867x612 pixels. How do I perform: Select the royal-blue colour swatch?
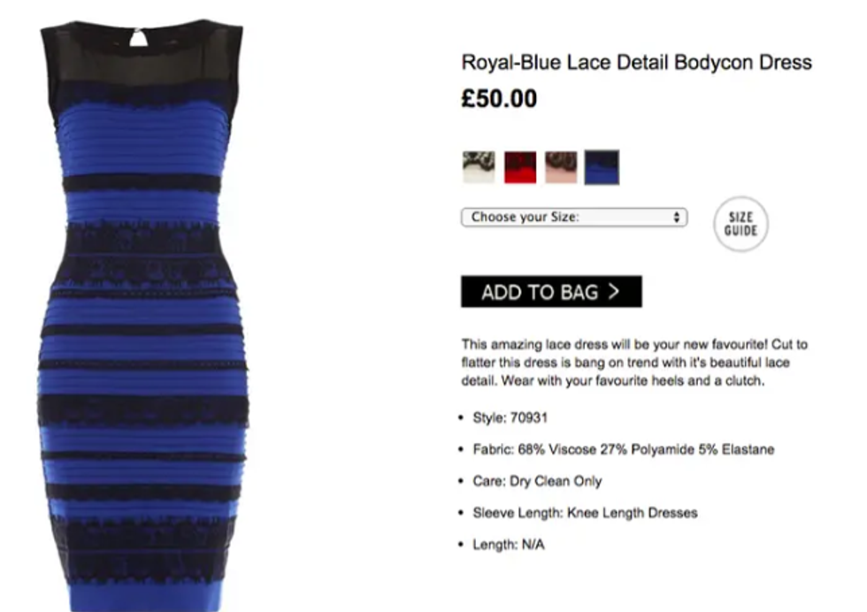tap(602, 167)
